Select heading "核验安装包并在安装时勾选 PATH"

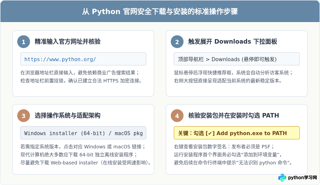[x=234, y=116]
